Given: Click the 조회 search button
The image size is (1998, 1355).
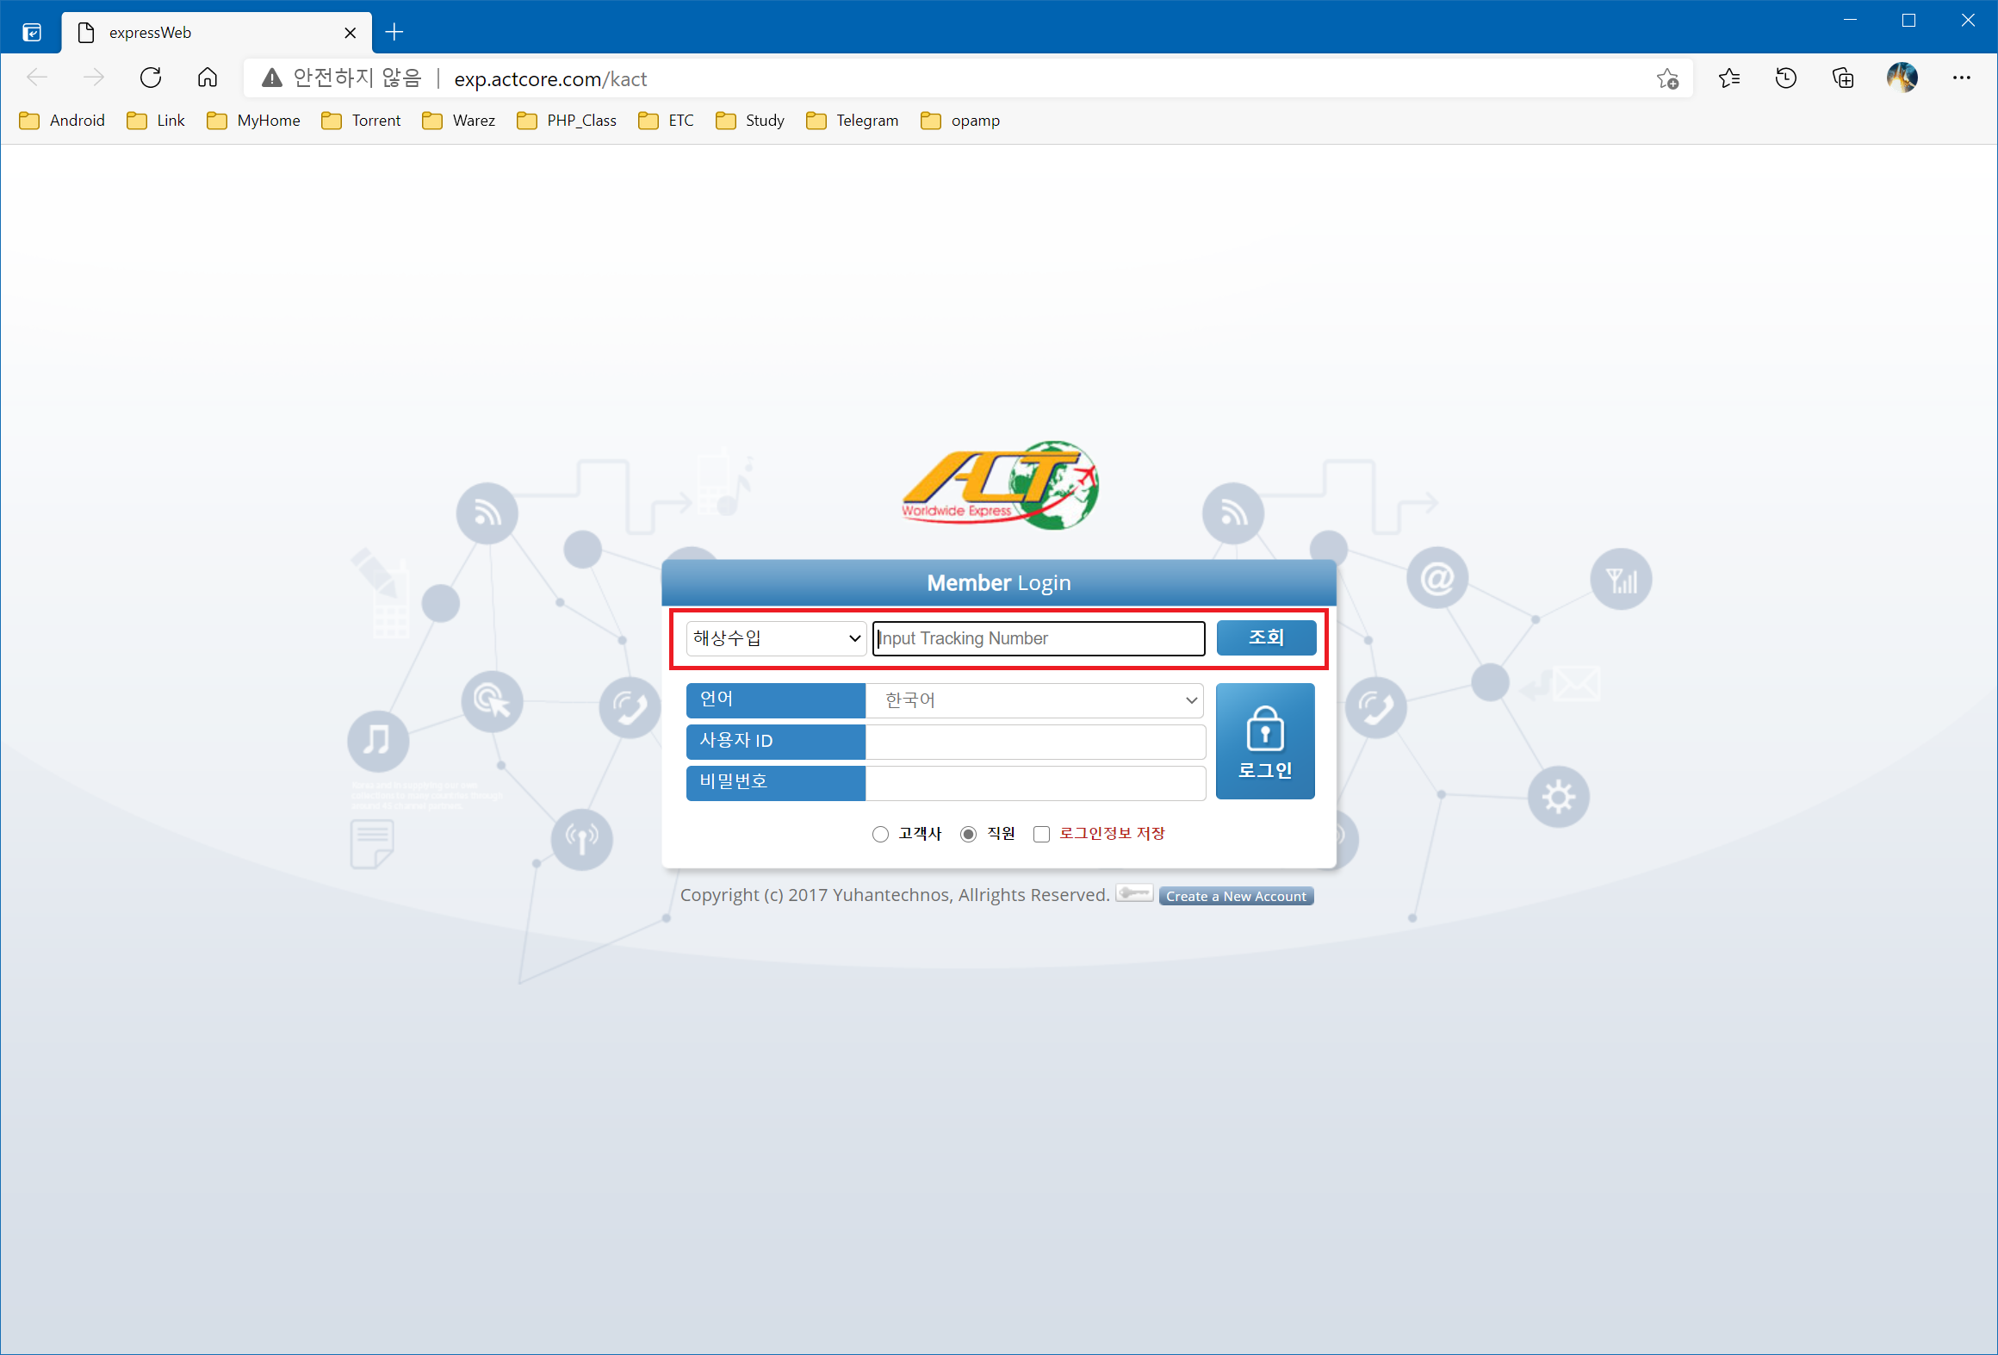Looking at the screenshot, I should click(x=1266, y=637).
